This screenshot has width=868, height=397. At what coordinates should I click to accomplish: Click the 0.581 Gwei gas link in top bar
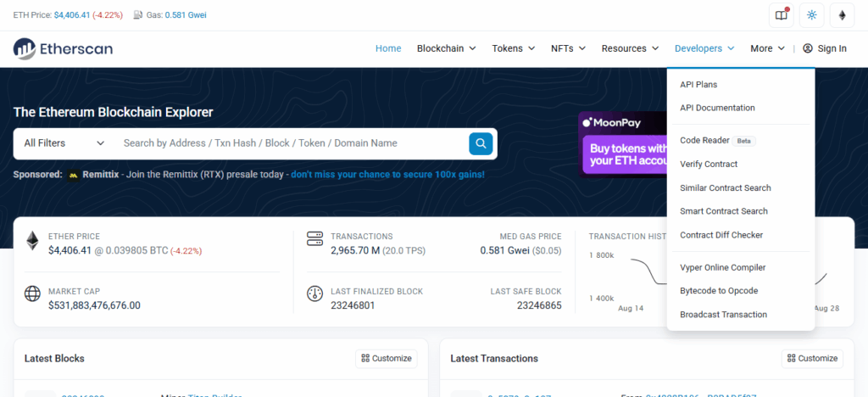click(186, 15)
